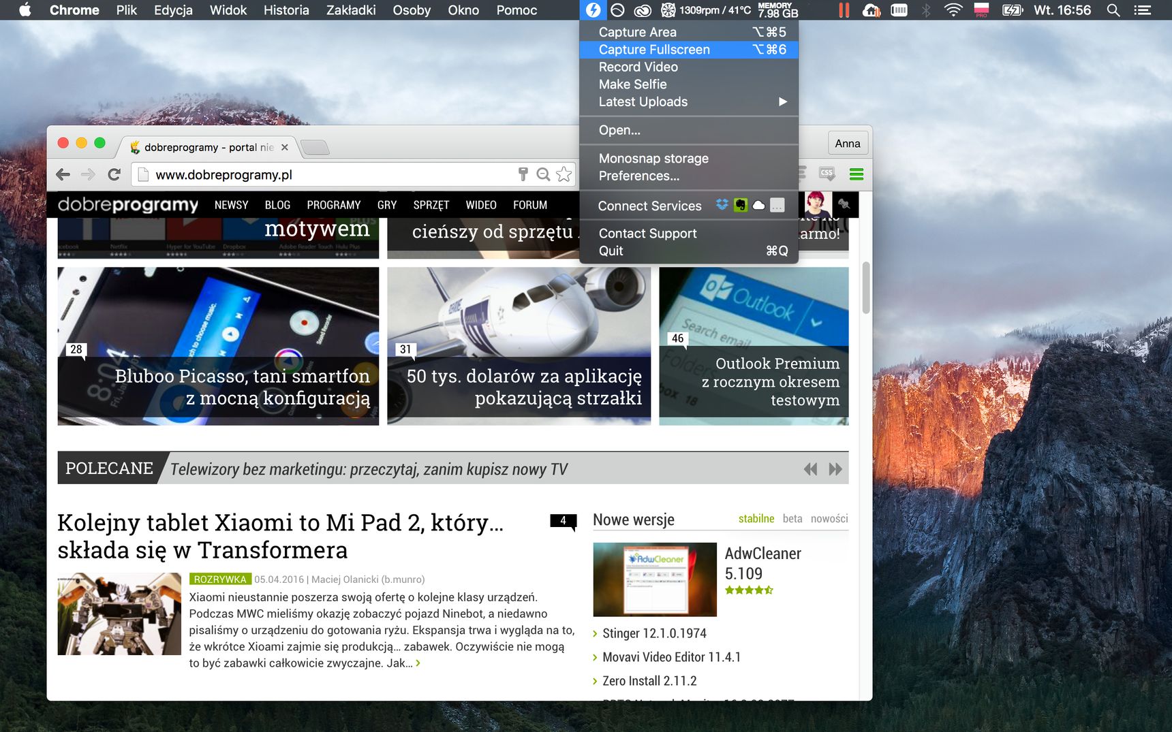Choose Contact Support menu item

coord(689,234)
